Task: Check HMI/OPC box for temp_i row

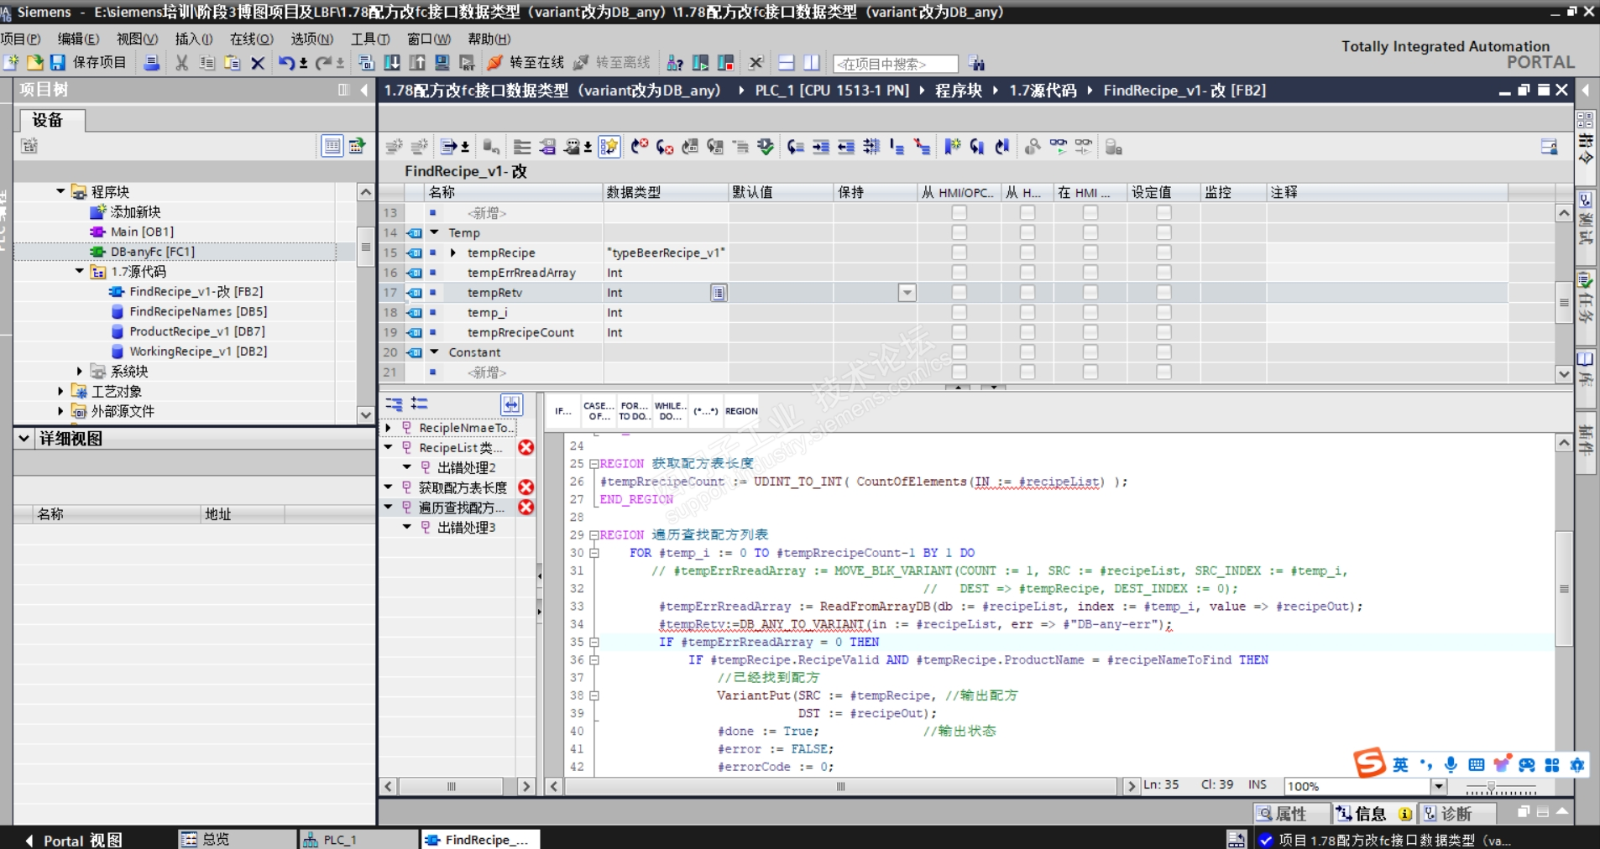Action: (x=959, y=313)
